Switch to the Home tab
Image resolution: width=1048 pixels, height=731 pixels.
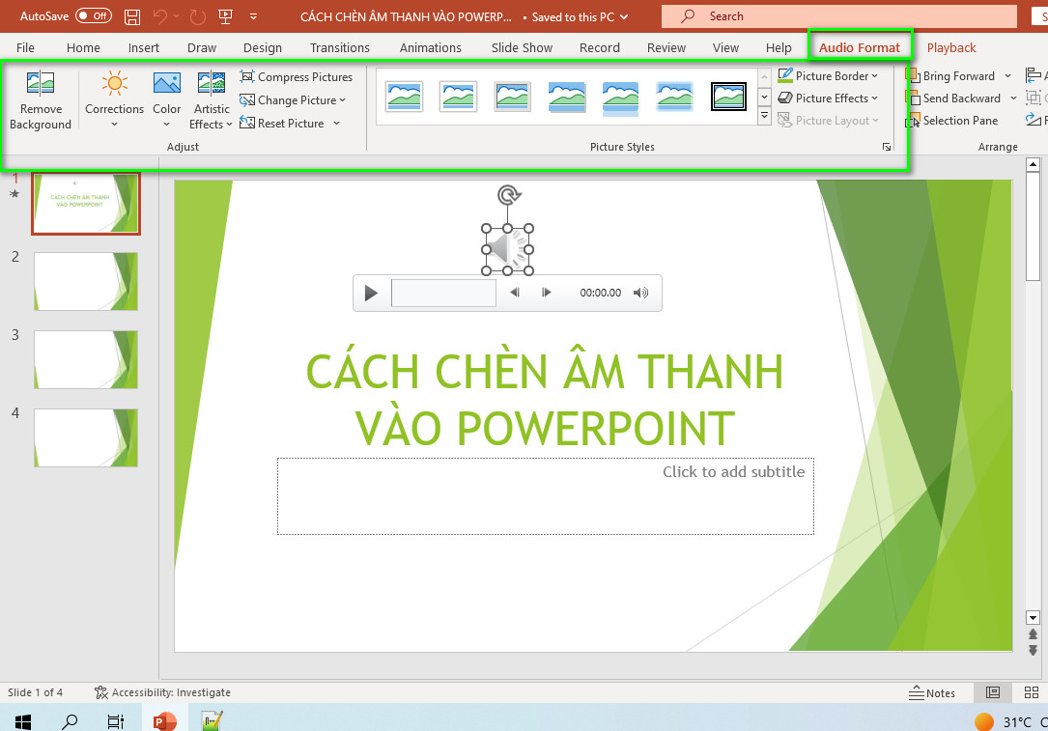coord(83,47)
